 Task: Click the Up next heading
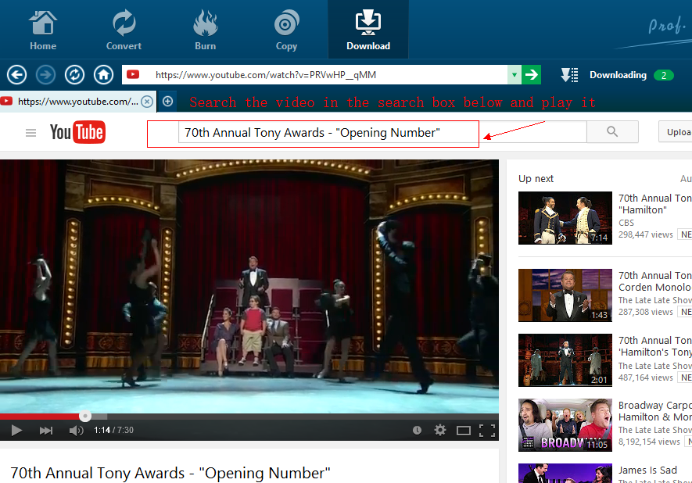[x=536, y=179]
